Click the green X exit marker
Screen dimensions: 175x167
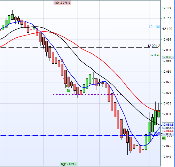(68, 91)
